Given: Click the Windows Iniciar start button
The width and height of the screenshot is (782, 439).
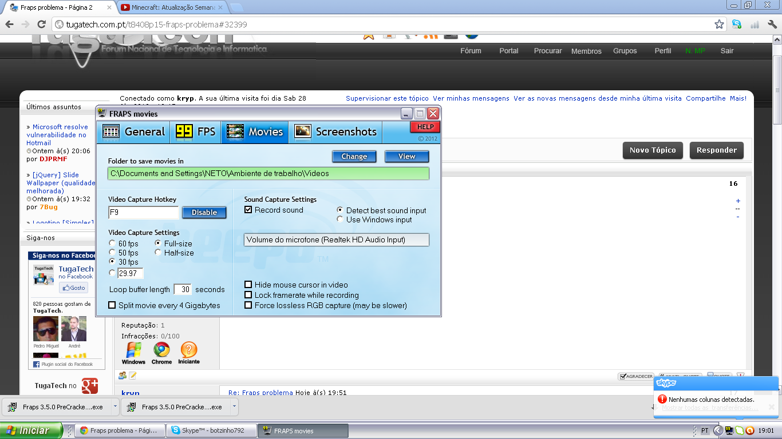Looking at the screenshot, I should point(28,430).
